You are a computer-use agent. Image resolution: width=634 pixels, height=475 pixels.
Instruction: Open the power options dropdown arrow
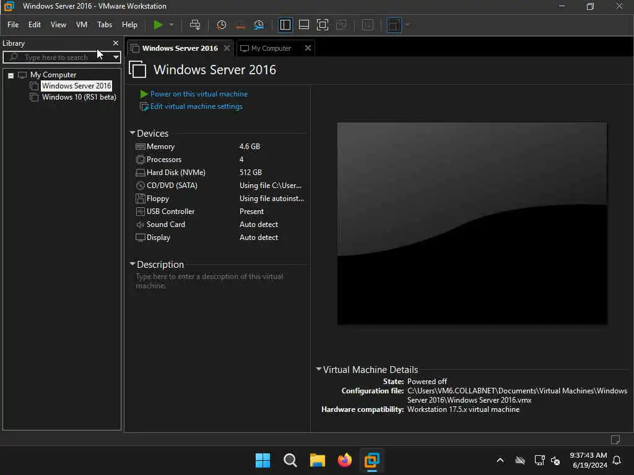(x=172, y=25)
